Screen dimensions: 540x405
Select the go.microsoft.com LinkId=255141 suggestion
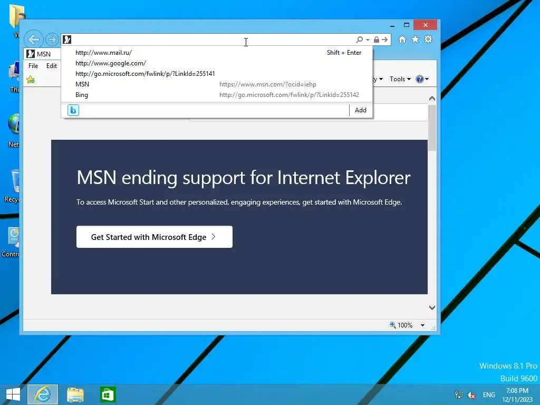pos(217,74)
